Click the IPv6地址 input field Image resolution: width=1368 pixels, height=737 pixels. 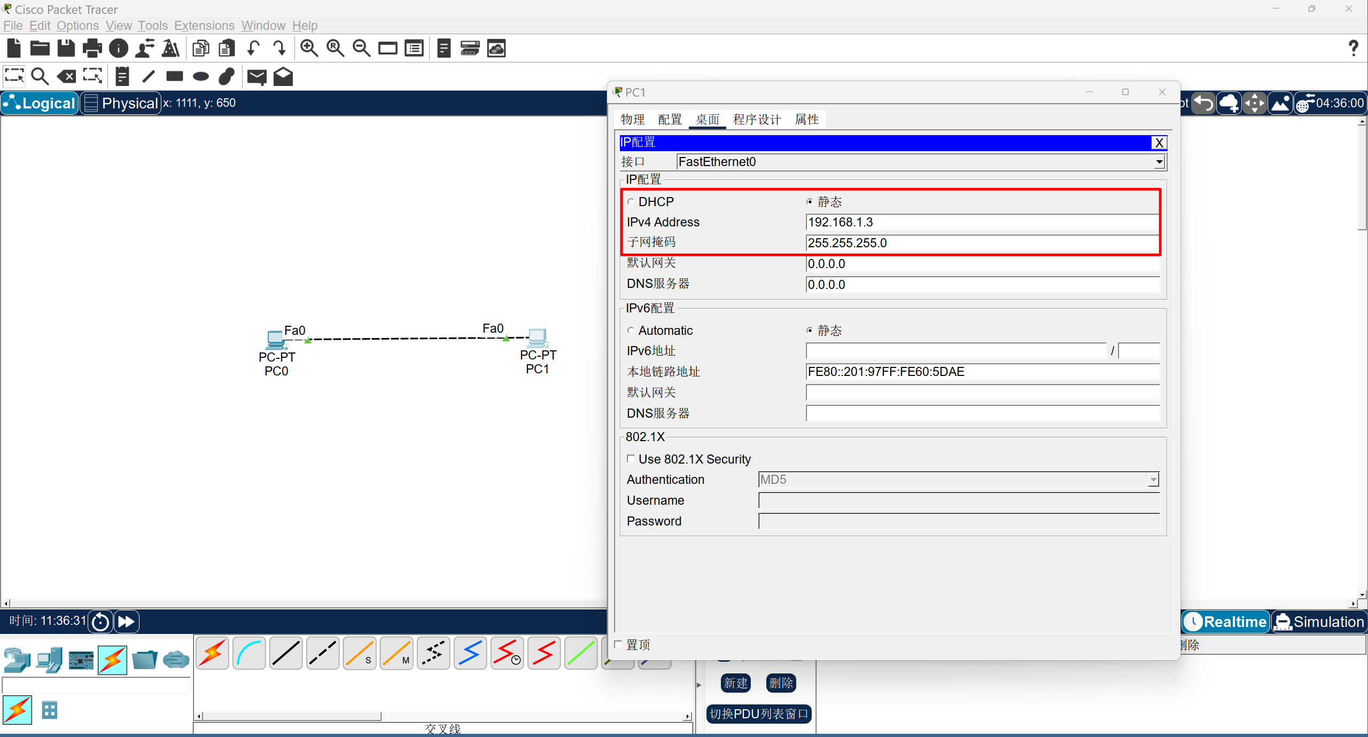pos(955,351)
